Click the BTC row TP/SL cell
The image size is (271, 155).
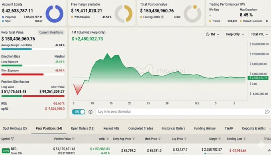click(269, 151)
